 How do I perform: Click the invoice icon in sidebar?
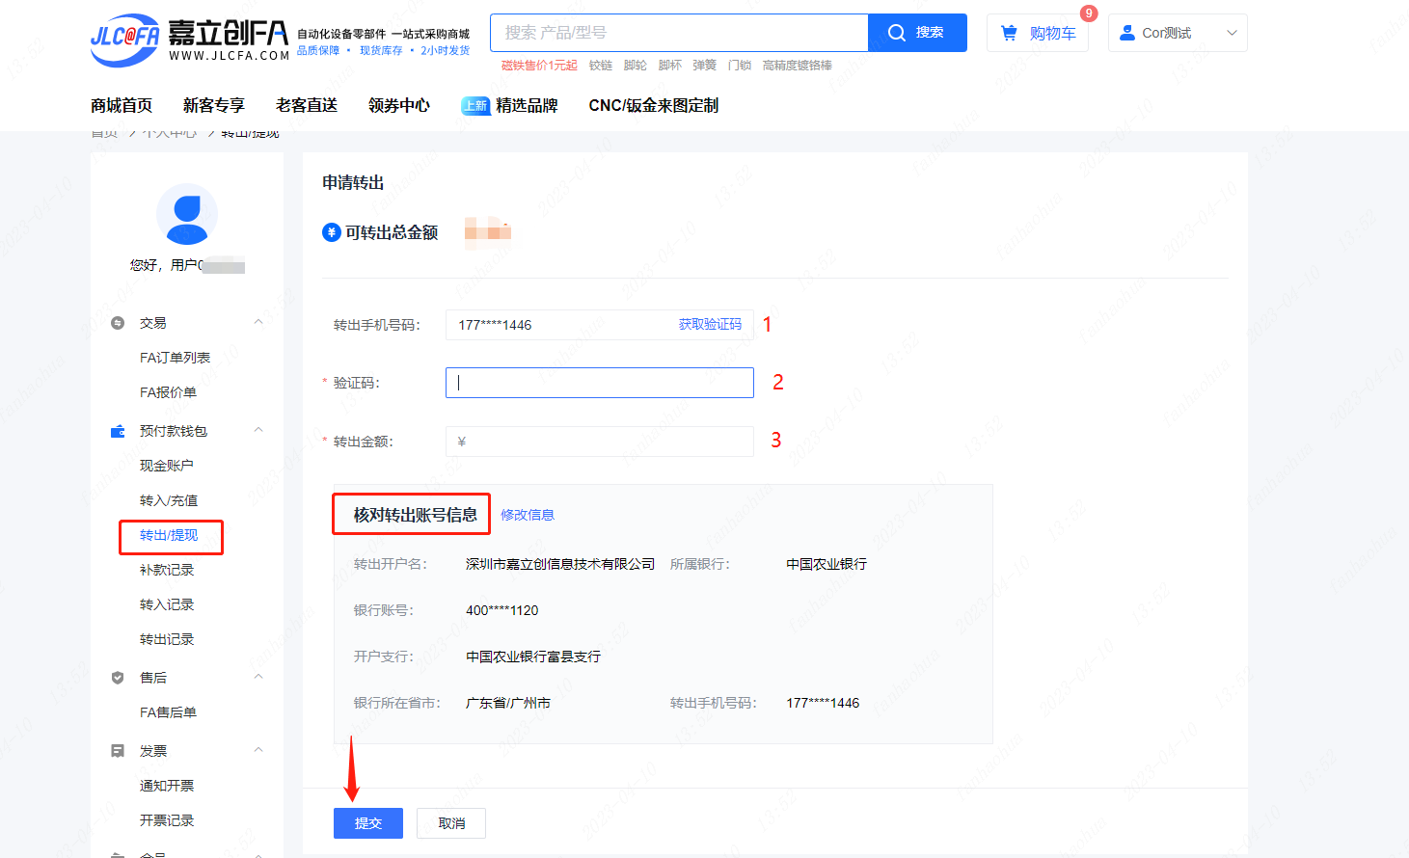[x=118, y=751]
